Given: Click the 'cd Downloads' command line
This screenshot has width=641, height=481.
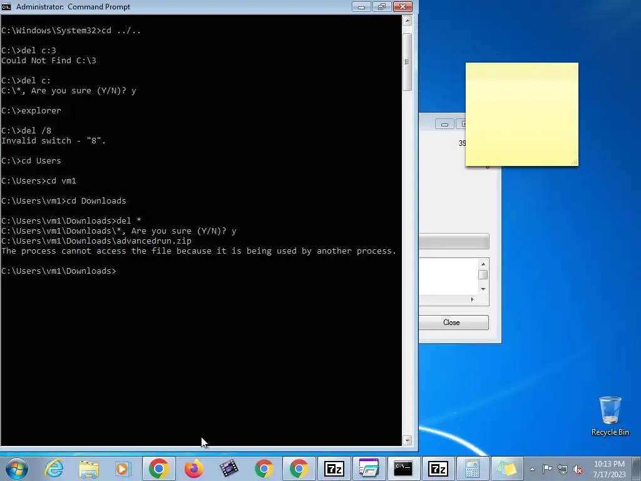Looking at the screenshot, I should click(64, 201).
